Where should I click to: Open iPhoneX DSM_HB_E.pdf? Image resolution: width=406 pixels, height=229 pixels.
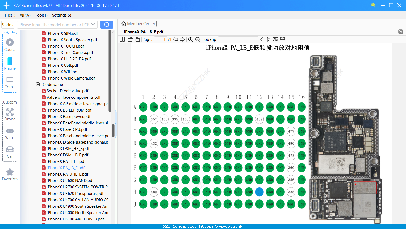click(x=68, y=148)
